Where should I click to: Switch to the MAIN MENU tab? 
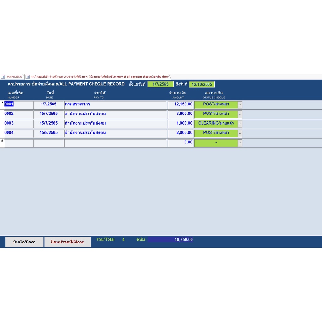[12, 77]
